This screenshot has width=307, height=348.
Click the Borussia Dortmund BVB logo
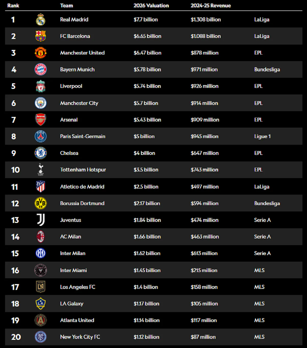(41, 203)
